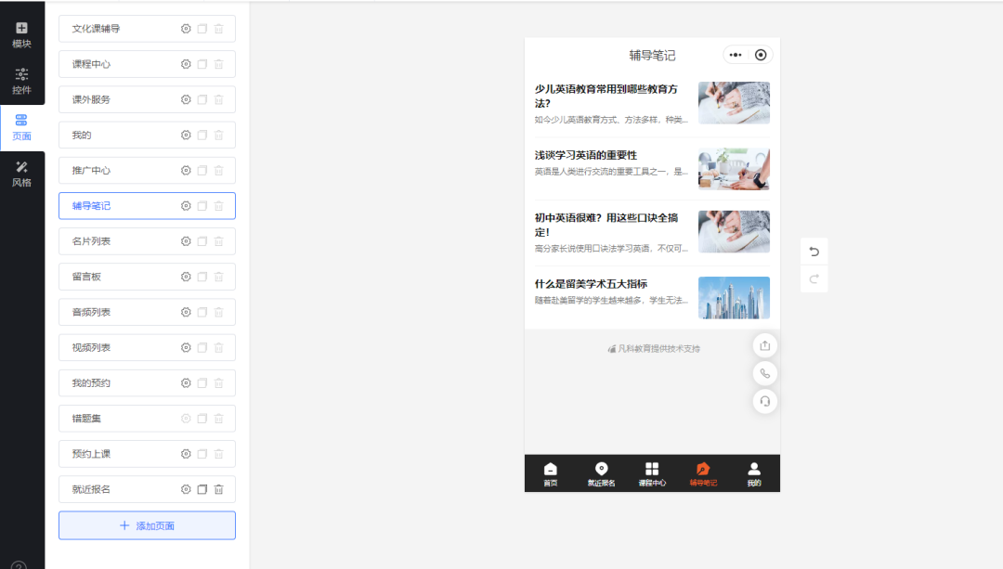
Task: Click the customer service headset icon
Action: [764, 401]
